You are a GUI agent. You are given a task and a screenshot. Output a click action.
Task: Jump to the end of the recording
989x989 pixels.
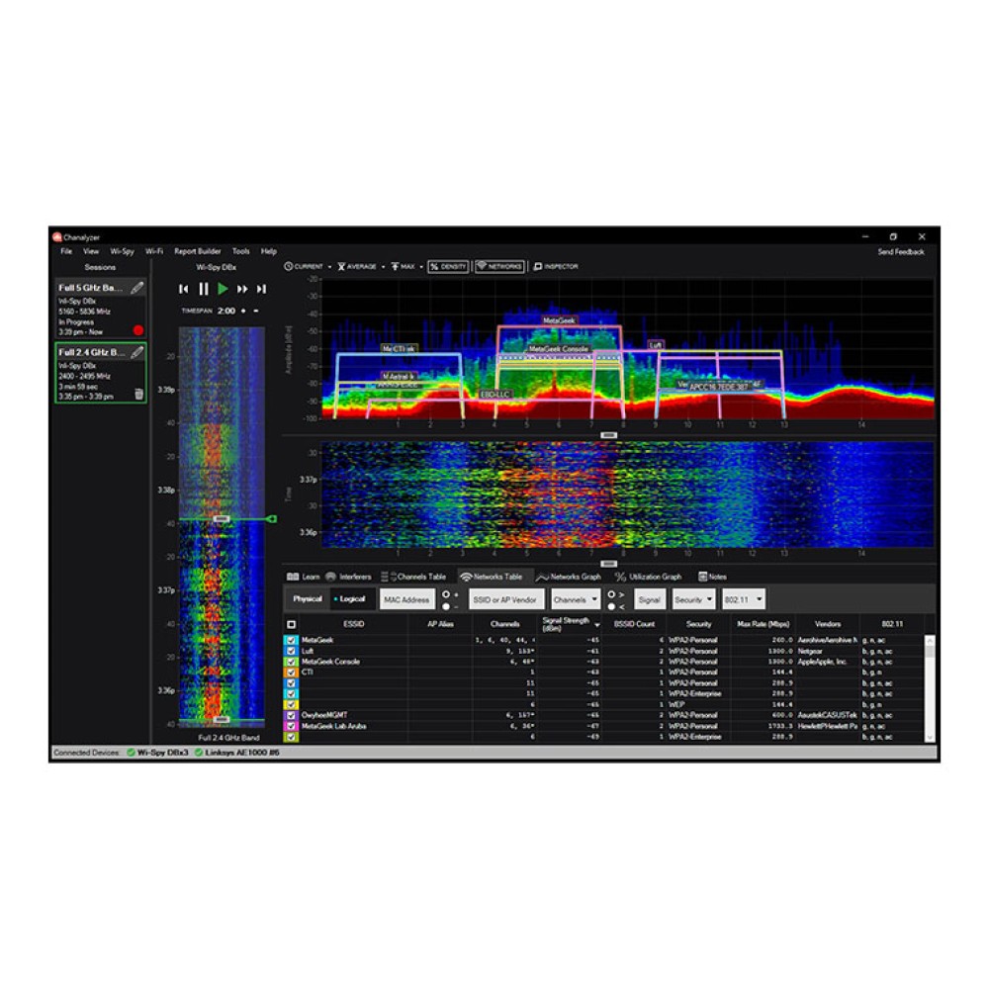pyautogui.click(x=261, y=289)
